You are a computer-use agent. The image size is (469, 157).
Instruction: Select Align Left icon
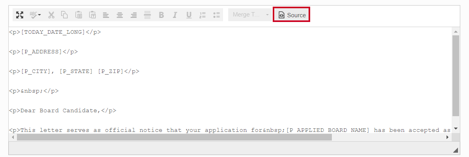point(106,15)
